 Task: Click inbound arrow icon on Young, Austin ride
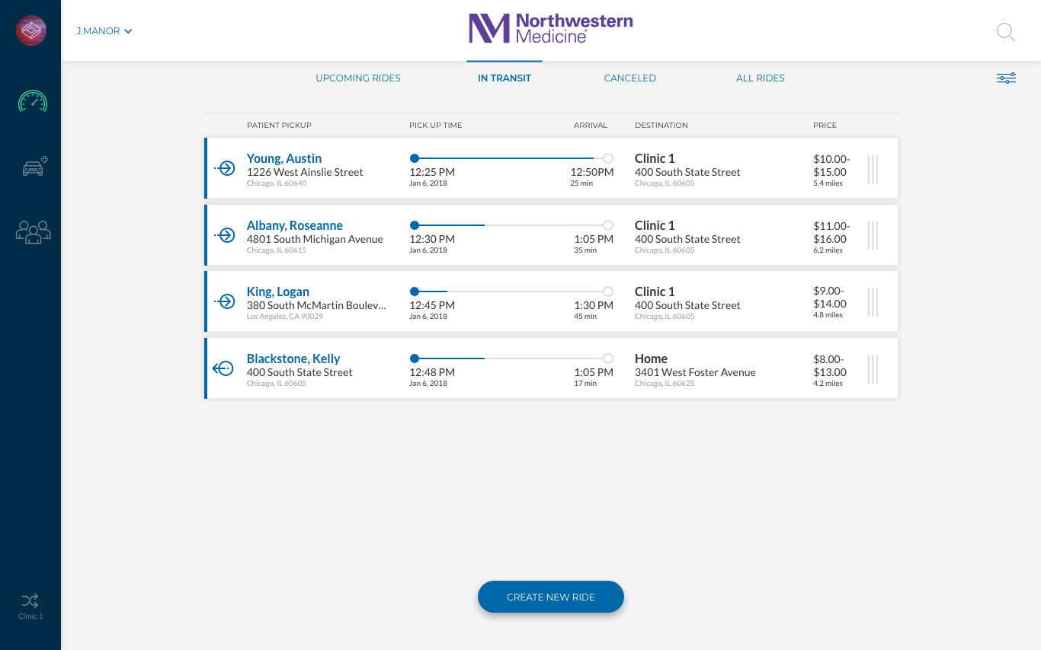[x=225, y=168]
